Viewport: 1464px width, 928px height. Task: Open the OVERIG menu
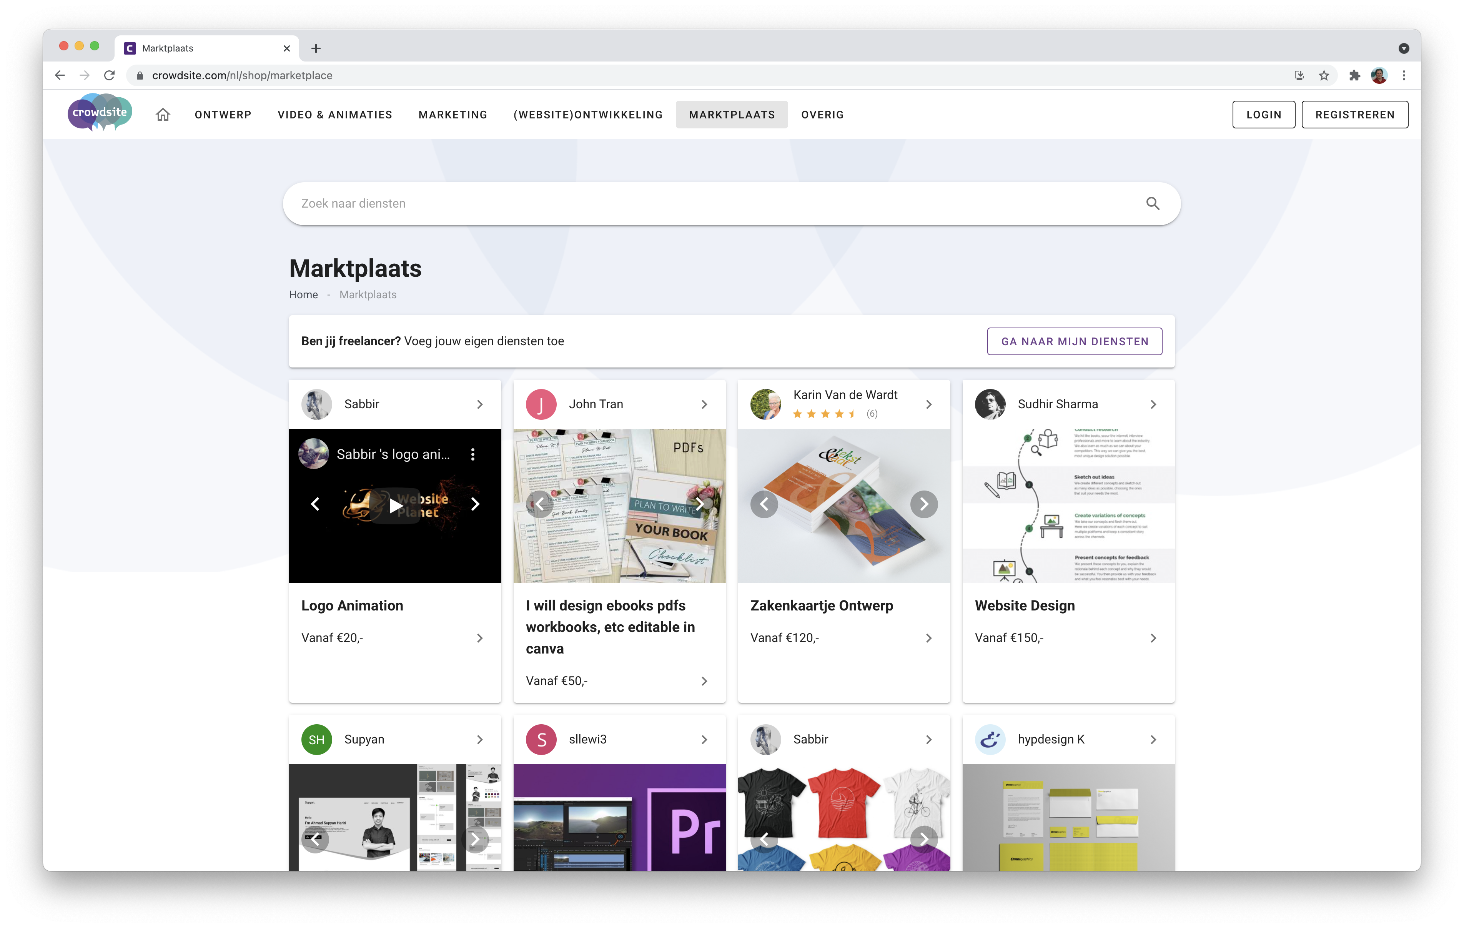coord(822,115)
